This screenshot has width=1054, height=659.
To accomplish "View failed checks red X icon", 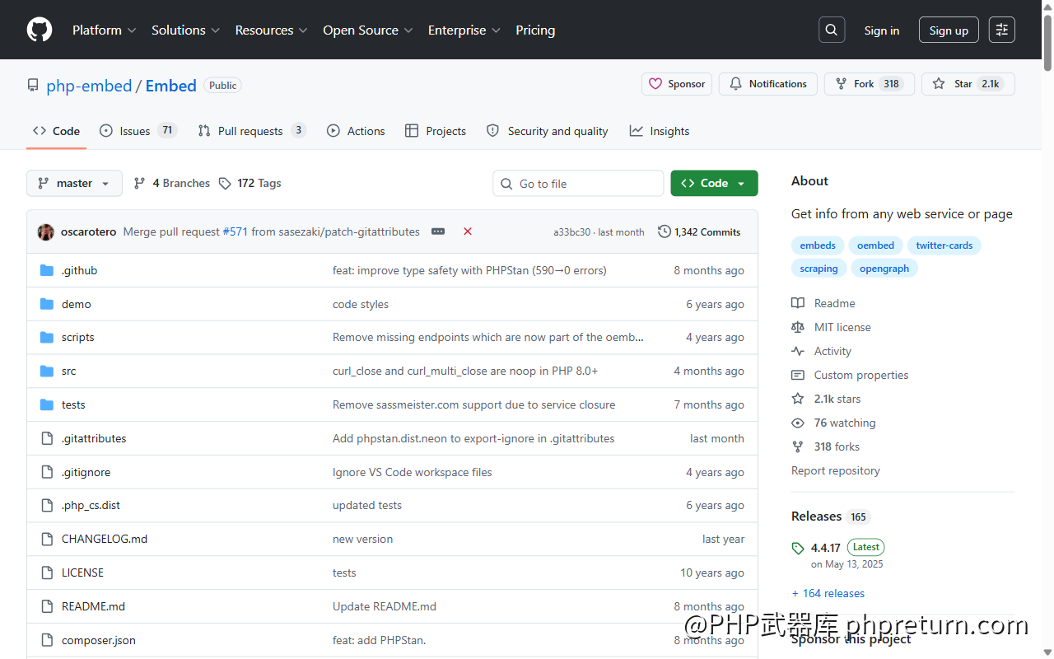I will (468, 232).
